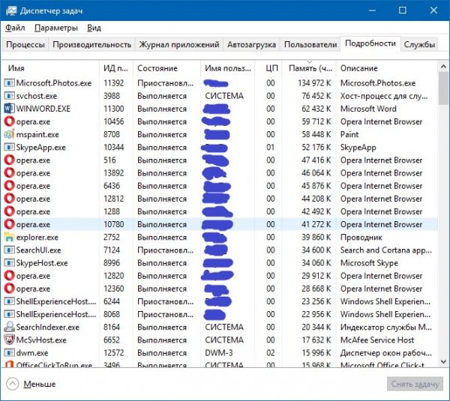Screen dimensions: 450x401
Task: Collapse view with the Меньше arrow icon
Action: tap(12, 384)
